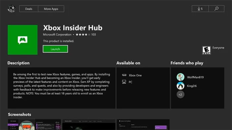Open the third screenshot with purple button
The height and width of the screenshot is (130, 232).
point(143,124)
